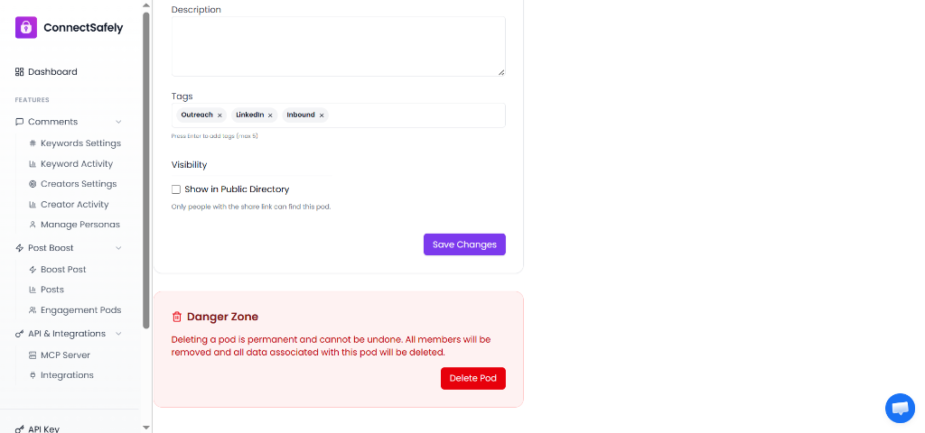
Task: Remove the LinkedIn tag
Action: pos(270,115)
